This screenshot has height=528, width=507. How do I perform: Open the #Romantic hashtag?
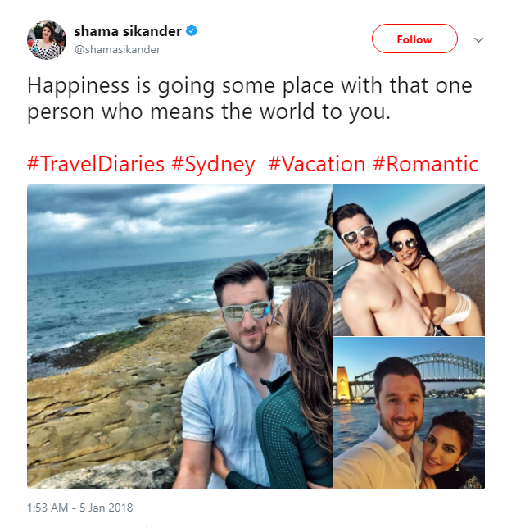[426, 164]
